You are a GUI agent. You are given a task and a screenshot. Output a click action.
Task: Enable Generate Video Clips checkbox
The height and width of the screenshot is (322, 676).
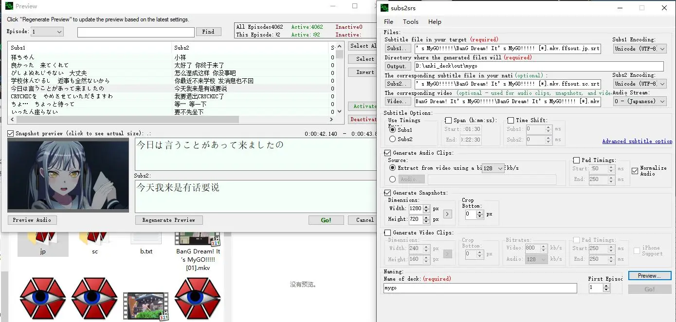point(388,233)
